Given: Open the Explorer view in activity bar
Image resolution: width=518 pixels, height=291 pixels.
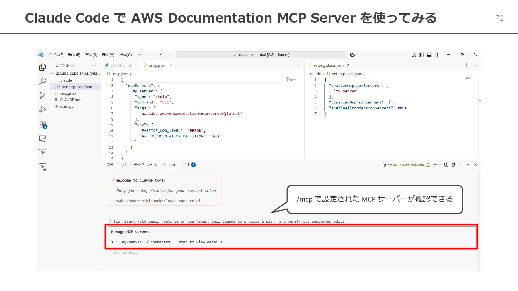Looking at the screenshot, I should [43, 67].
